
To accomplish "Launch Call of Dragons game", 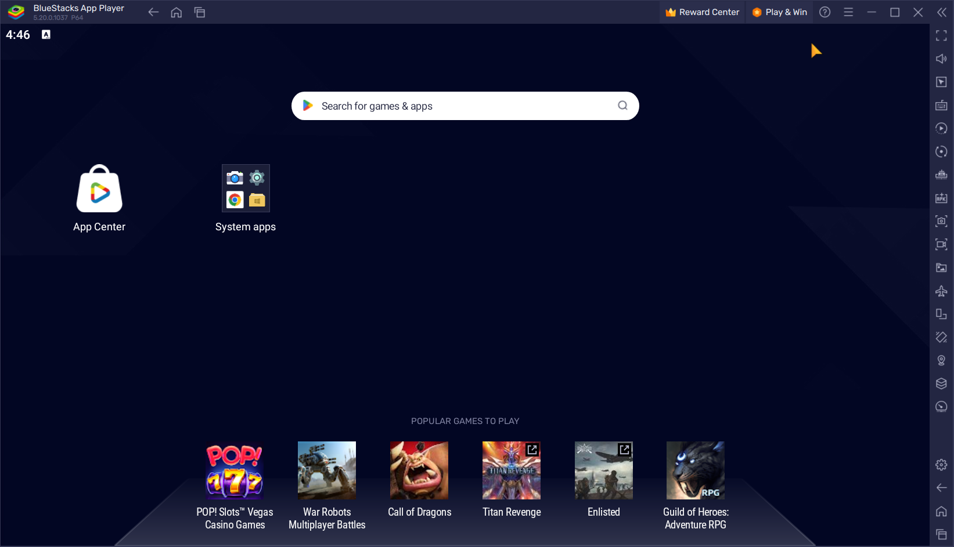I will point(419,470).
